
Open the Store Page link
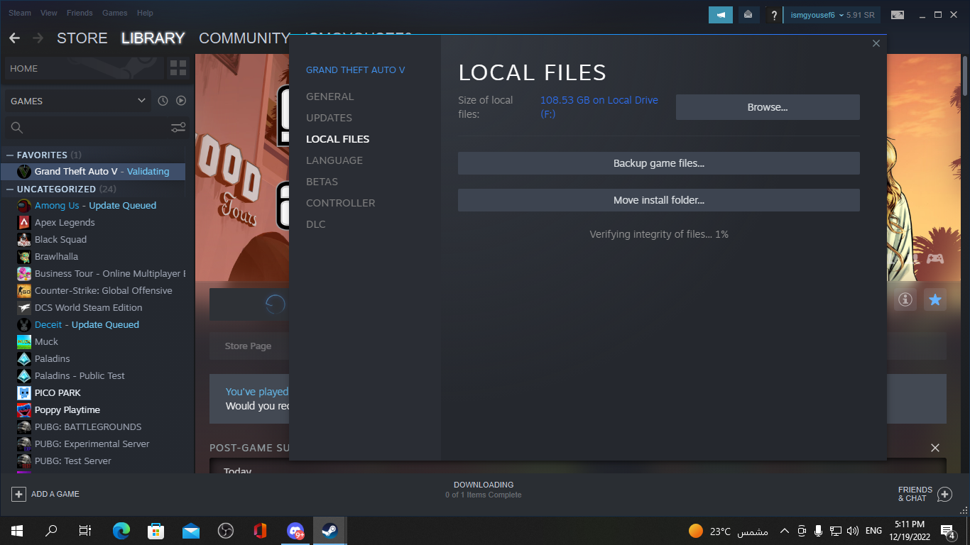pos(248,346)
